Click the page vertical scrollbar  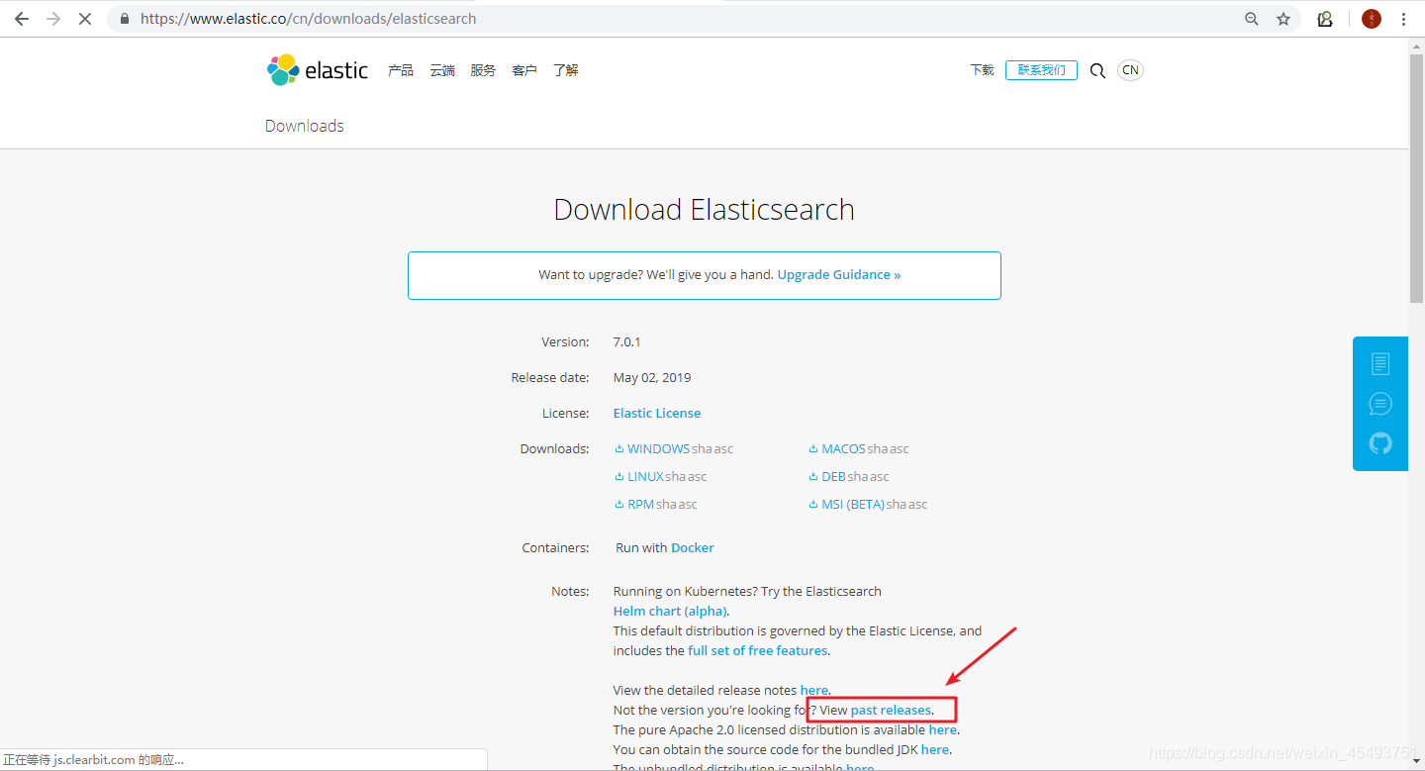(1416, 178)
